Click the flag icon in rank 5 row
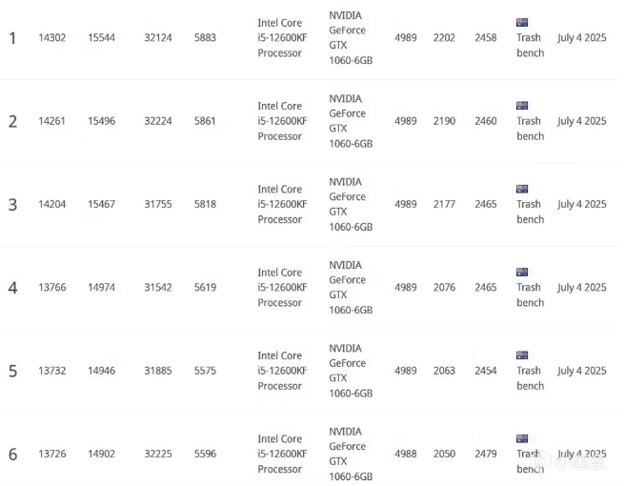624x486 pixels. tap(522, 355)
